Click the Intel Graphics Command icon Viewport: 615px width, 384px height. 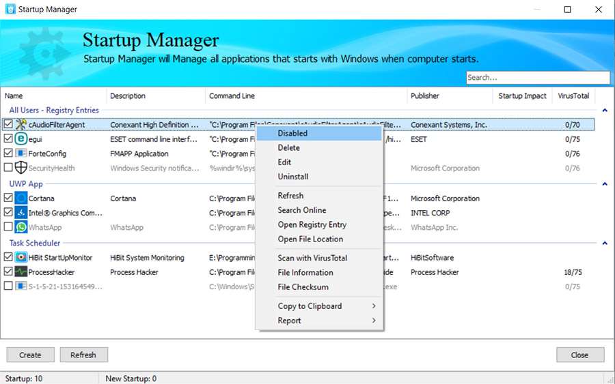click(x=20, y=213)
